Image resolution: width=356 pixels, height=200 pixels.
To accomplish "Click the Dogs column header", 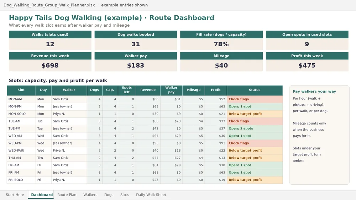I will point(94,90).
